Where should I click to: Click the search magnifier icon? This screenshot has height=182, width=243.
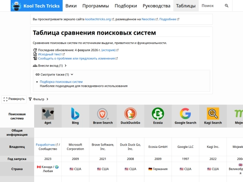[226, 6]
